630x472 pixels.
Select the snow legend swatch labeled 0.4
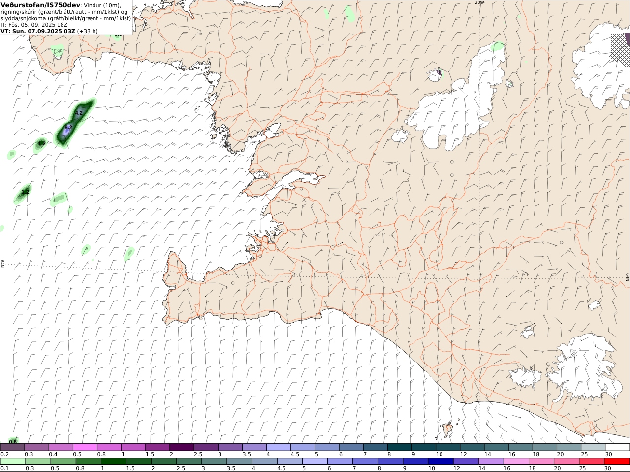click(x=61, y=447)
